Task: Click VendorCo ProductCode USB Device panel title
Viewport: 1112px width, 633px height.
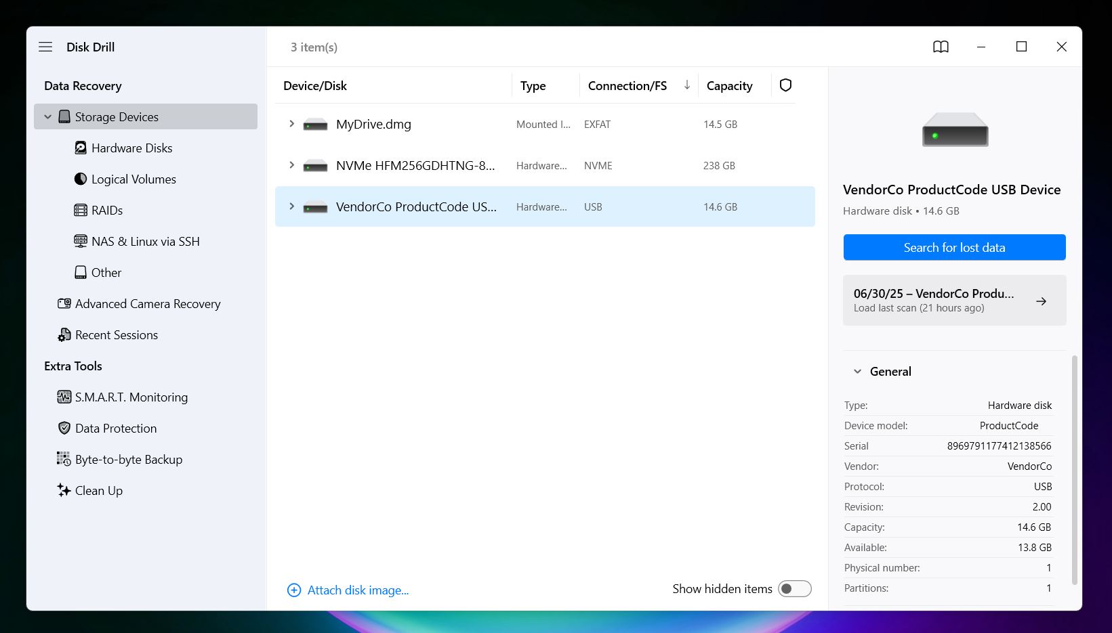Action: click(x=951, y=190)
